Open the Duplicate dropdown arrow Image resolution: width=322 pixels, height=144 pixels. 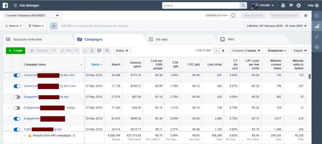pos(54,51)
